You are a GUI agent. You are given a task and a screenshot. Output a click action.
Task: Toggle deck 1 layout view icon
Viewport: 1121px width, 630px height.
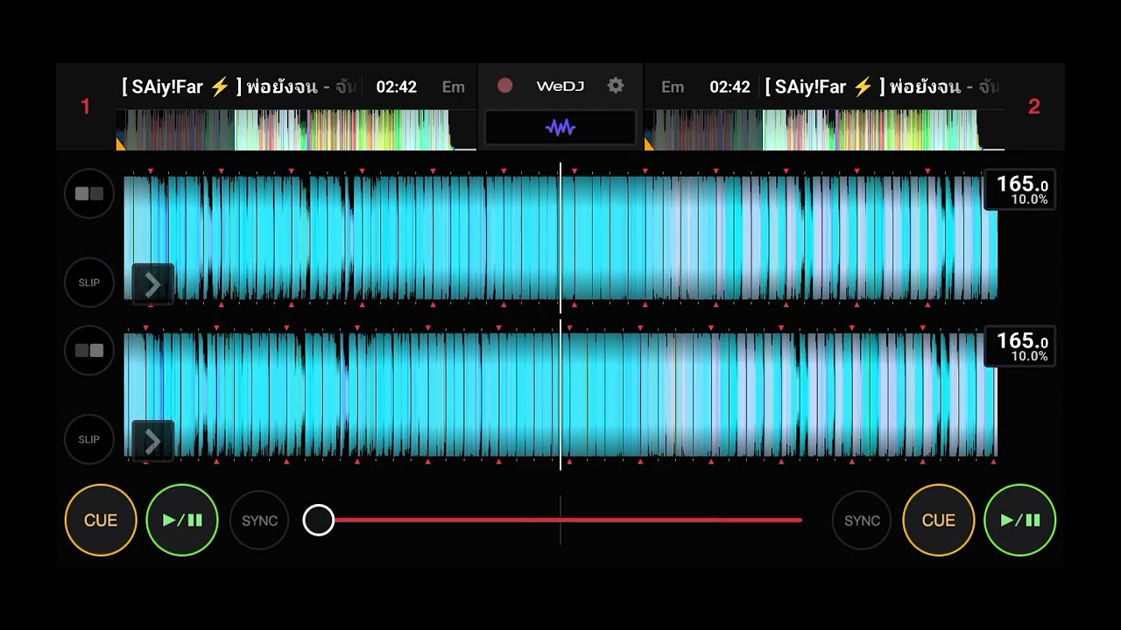tap(89, 193)
